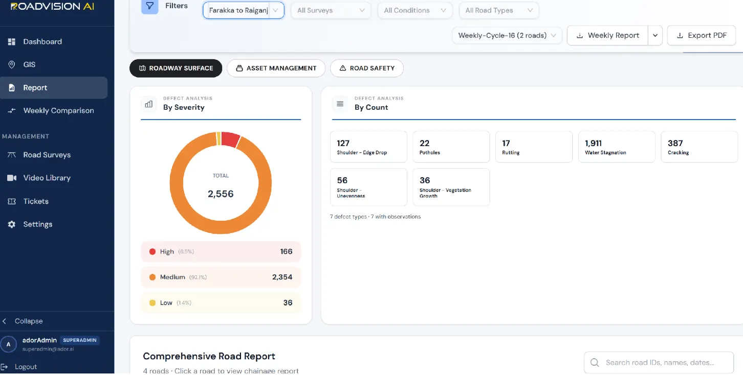The height and width of the screenshot is (375, 743).
Task: Click the bar chart icon beside By Severity
Action: [149, 104]
